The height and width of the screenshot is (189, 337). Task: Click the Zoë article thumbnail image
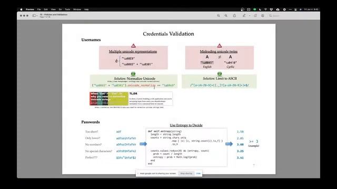coord(109,99)
